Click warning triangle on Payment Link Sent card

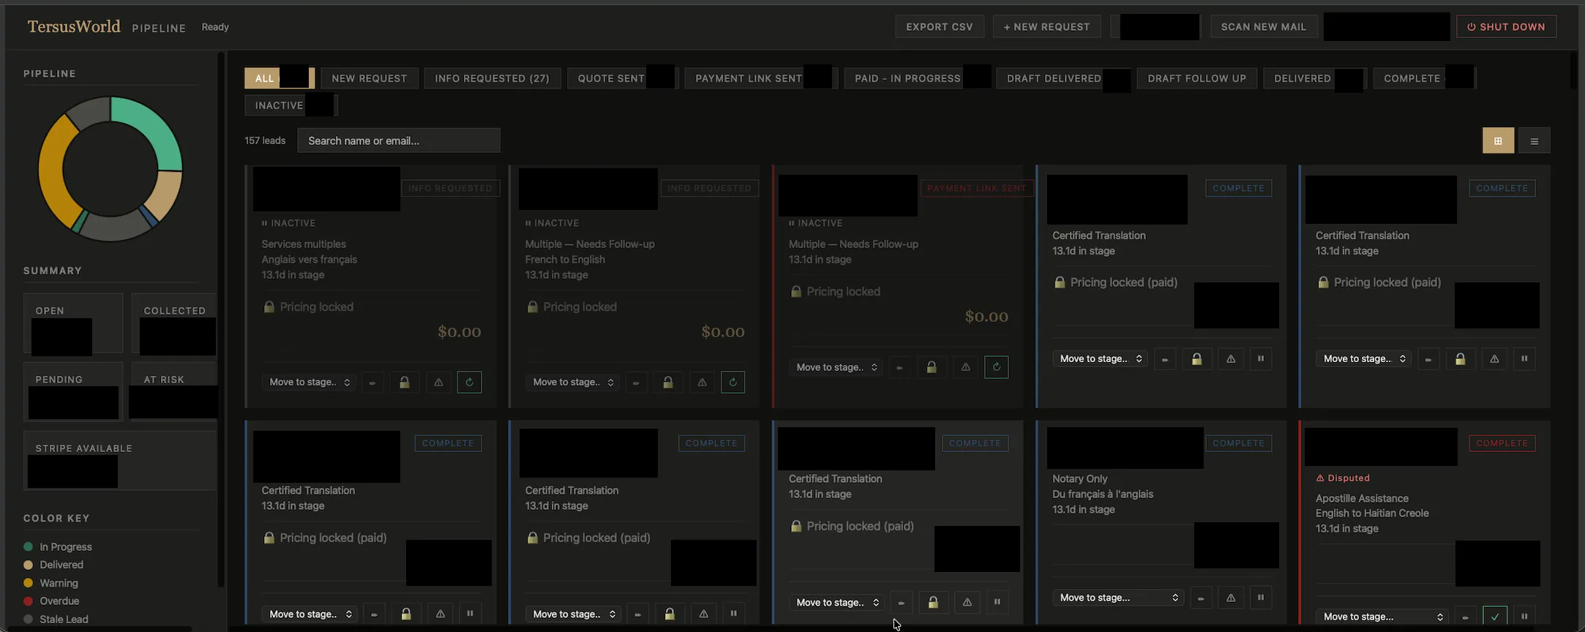point(965,367)
